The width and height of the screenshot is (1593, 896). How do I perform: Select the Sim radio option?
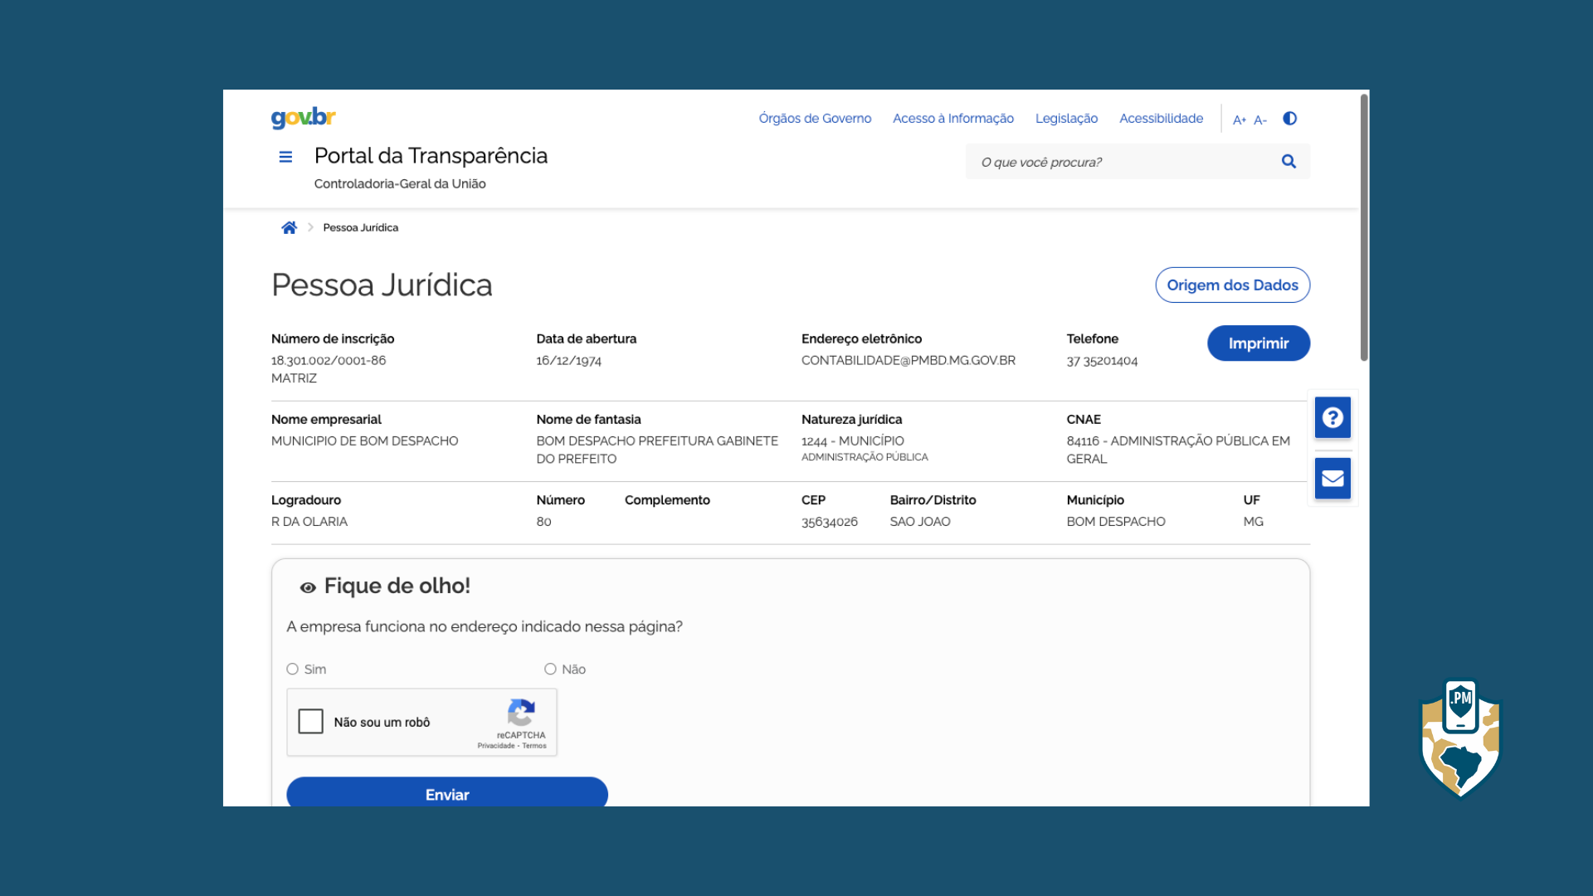[293, 670]
